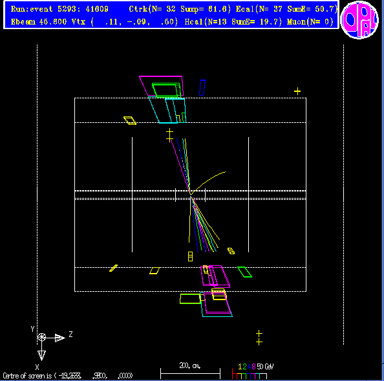Click the Centre of screen coordinates text
This screenshot has width=384, height=381.
tap(68, 375)
